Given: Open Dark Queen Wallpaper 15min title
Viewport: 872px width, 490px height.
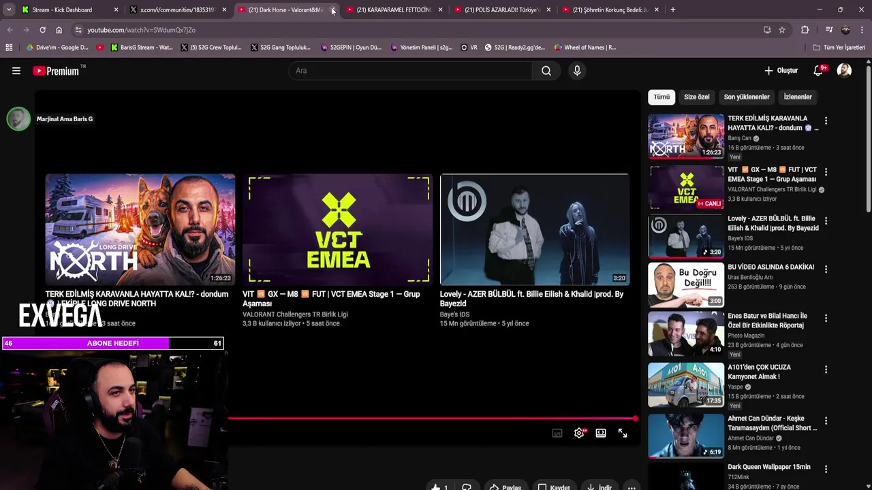Looking at the screenshot, I should (769, 467).
